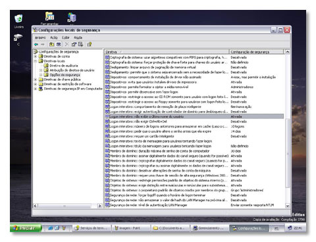Click the Iniciar start button
This screenshot has height=242, width=316.
(x=26, y=228)
